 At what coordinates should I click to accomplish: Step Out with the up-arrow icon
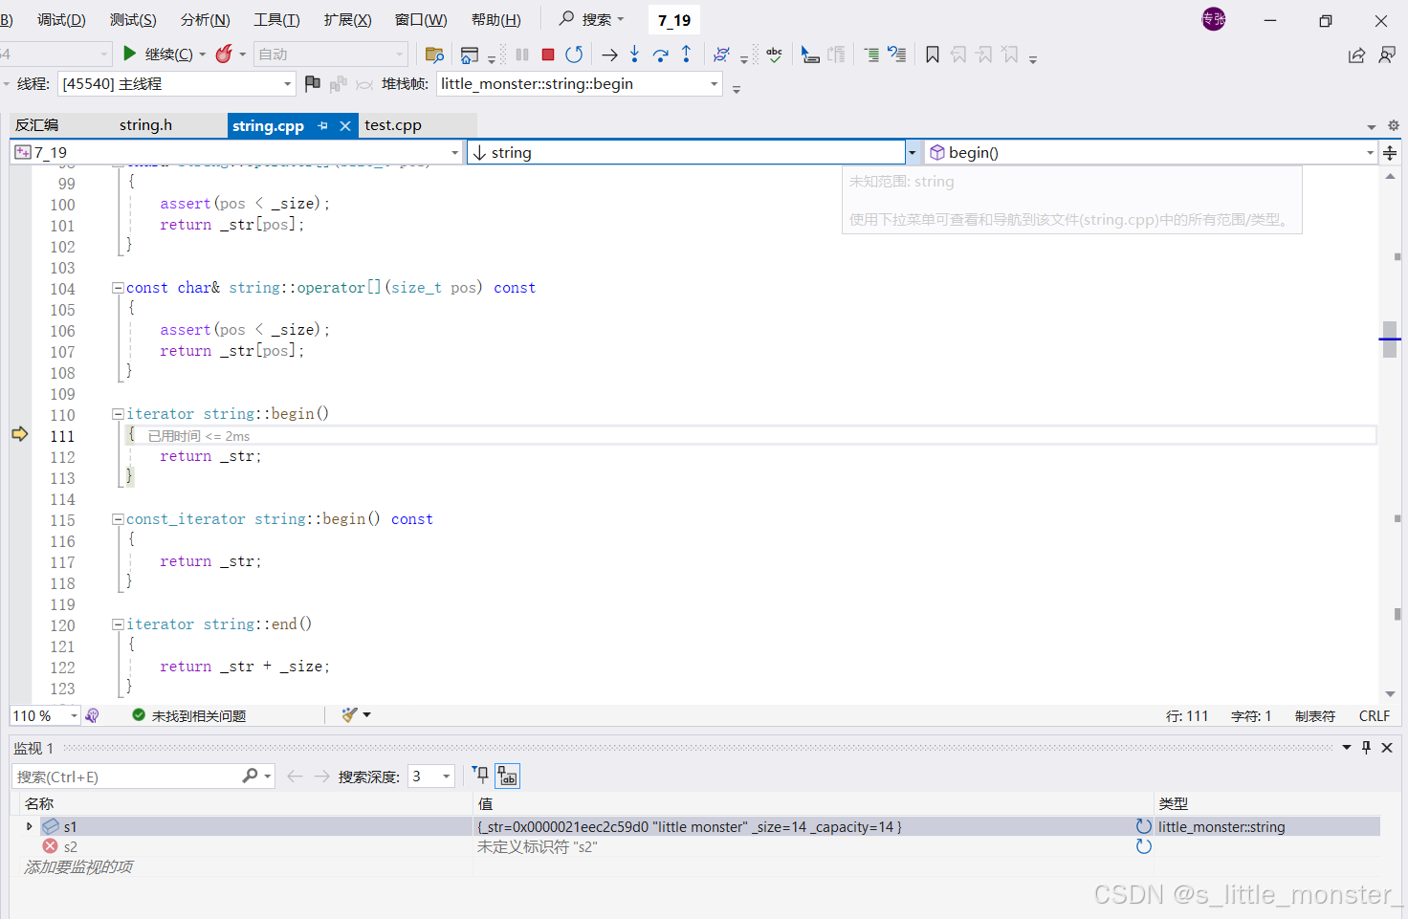(686, 55)
